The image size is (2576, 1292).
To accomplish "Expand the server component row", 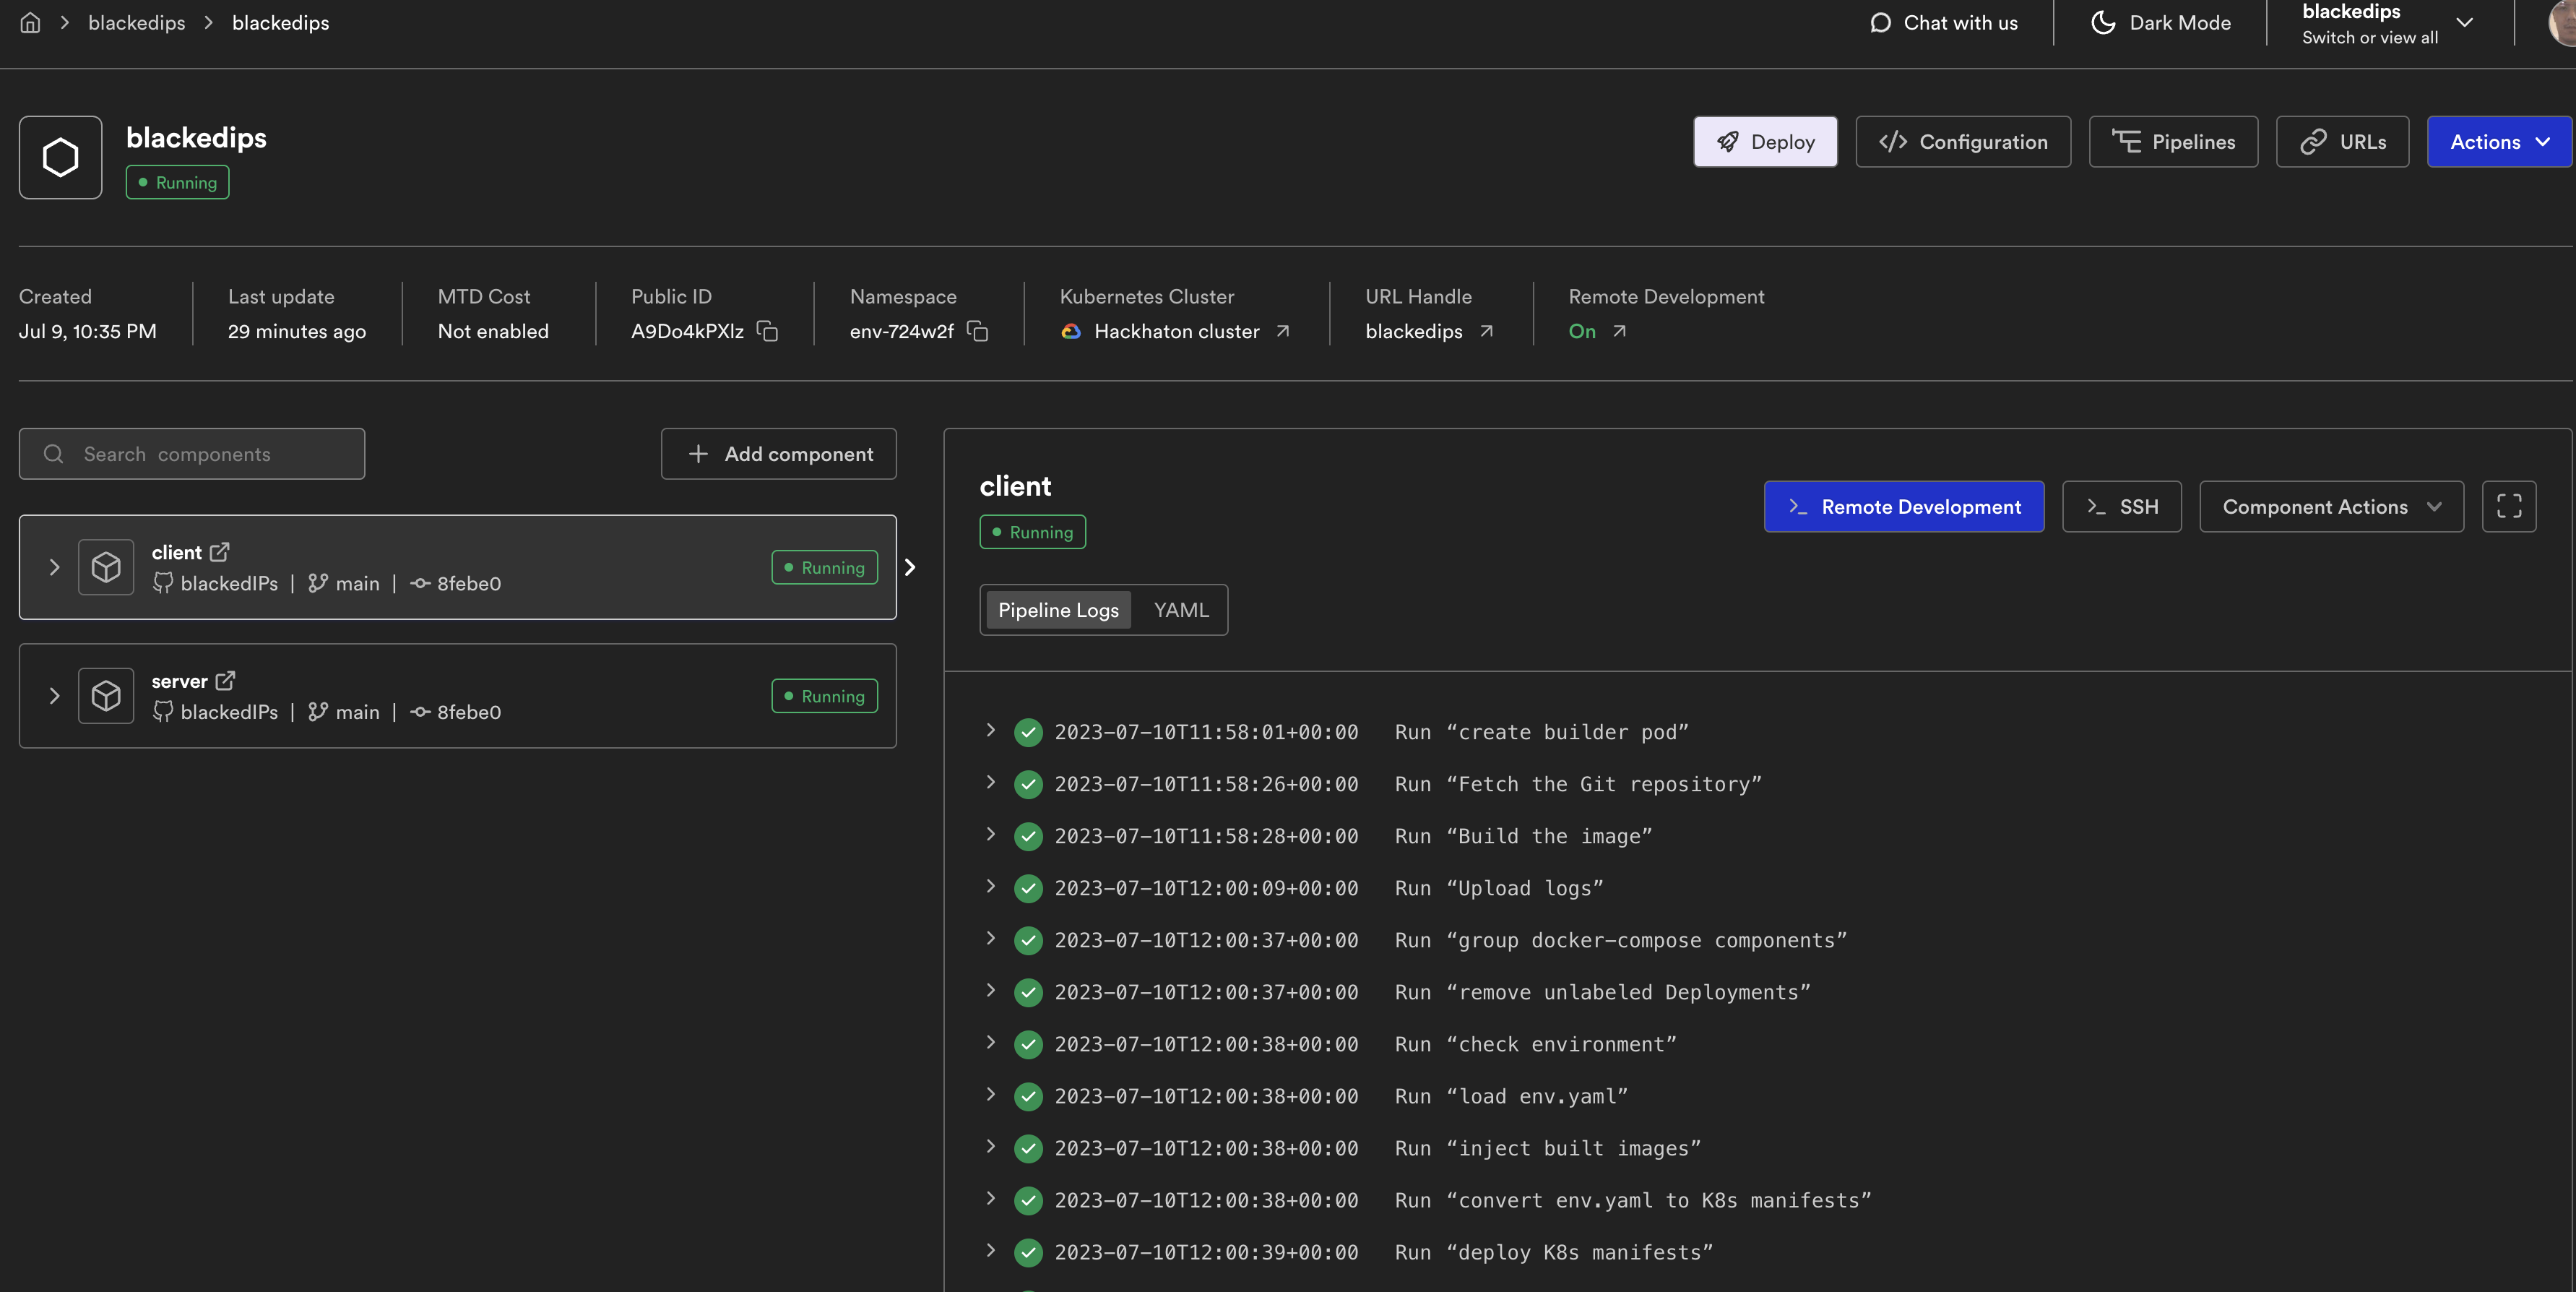I will pos(54,696).
